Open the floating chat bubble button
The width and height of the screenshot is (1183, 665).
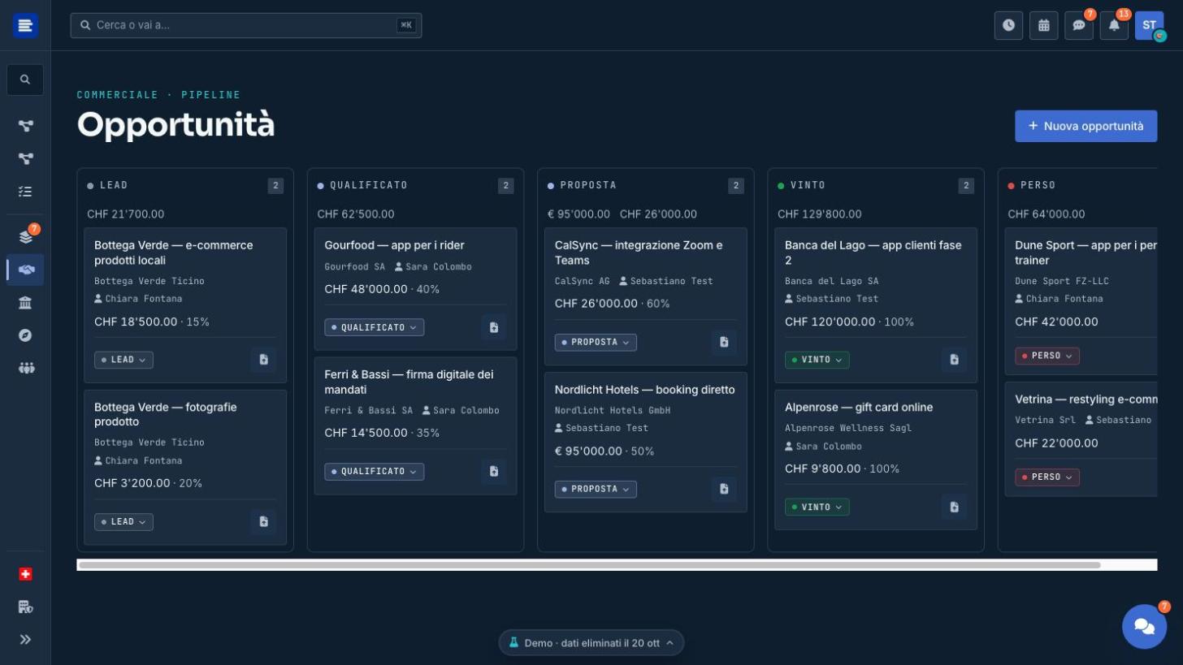1144,626
